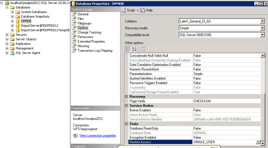Click the SQL Server Agent icon
Viewport: 268px width, 148px height.
click(12, 53)
